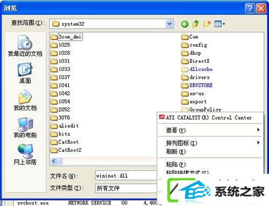269x206 pixels.
Task: Open the view menu icon in toolbar
Action: [220, 24]
